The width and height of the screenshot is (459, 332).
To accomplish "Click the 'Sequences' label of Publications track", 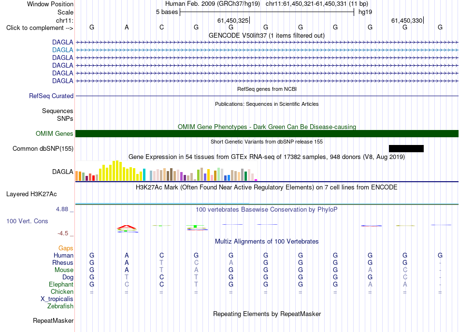I will point(57,111).
